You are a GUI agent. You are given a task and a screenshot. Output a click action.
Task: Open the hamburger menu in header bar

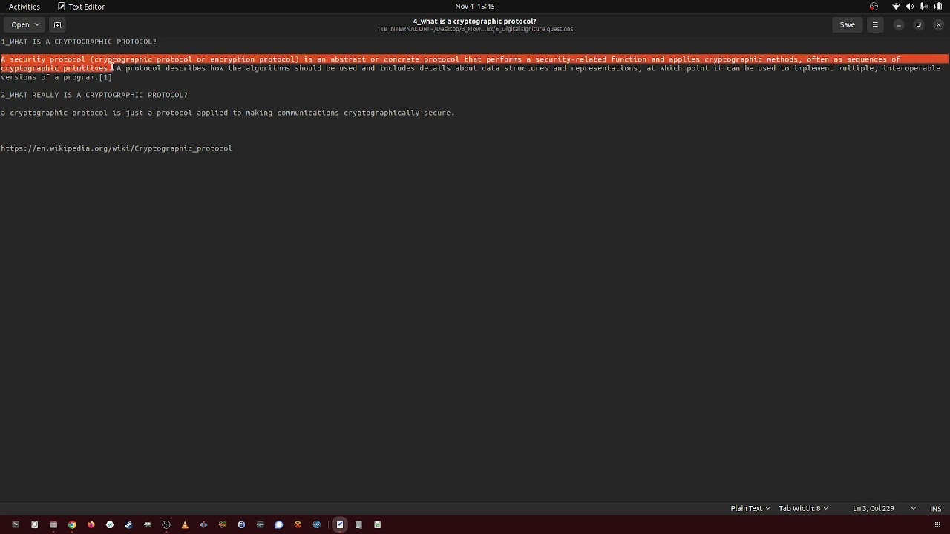tap(875, 24)
